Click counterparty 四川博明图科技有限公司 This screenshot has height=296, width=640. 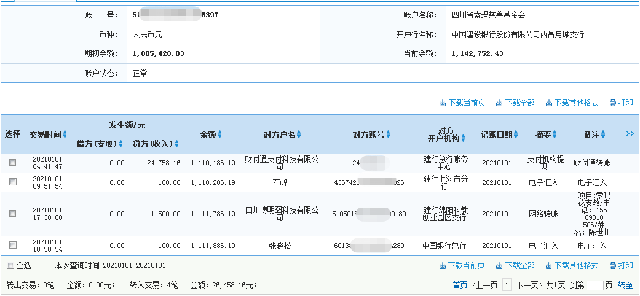point(282,214)
